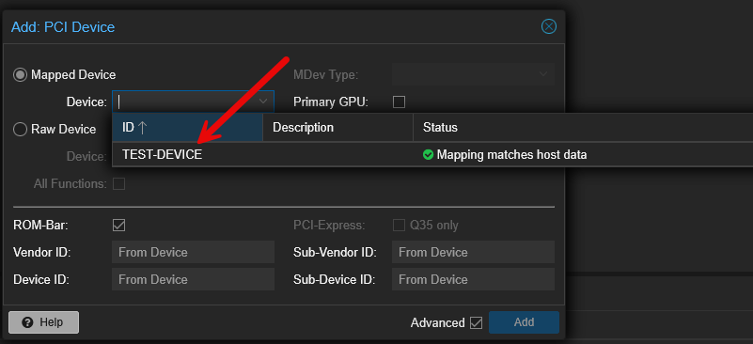
Task: Toggle the All Functions checkbox
Action: coord(118,183)
